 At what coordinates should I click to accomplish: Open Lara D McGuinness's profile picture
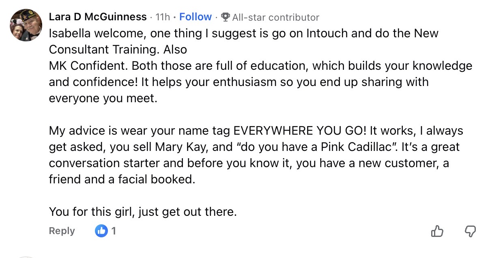[x=25, y=26]
